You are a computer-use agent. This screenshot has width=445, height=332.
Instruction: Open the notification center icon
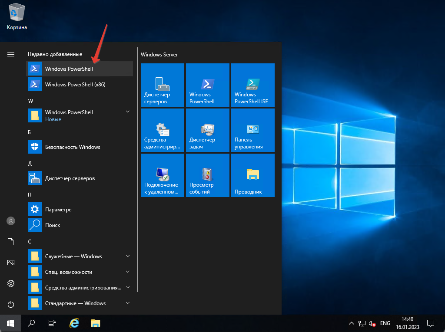click(431, 323)
